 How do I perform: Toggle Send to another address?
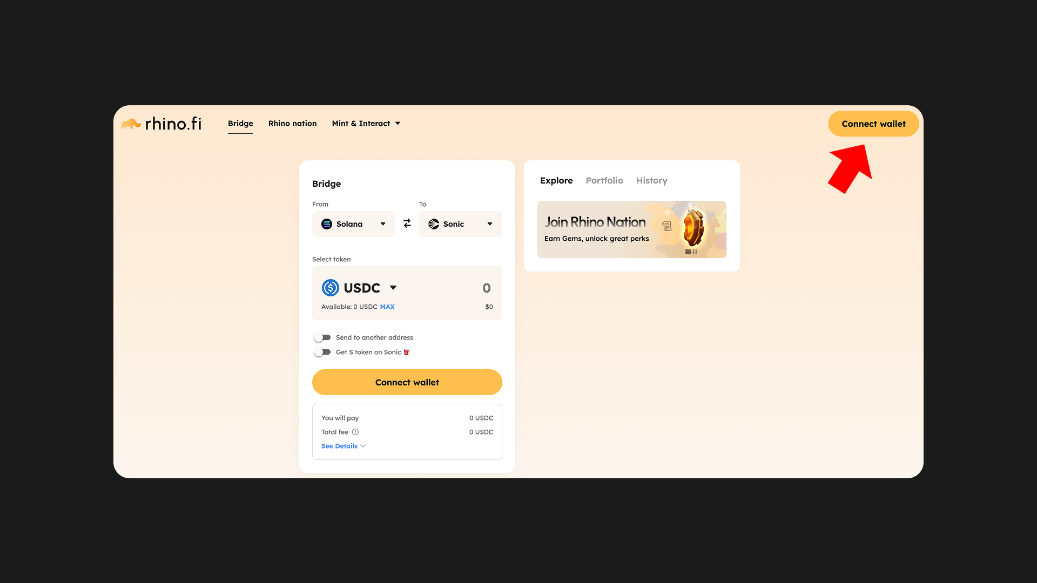pos(322,337)
